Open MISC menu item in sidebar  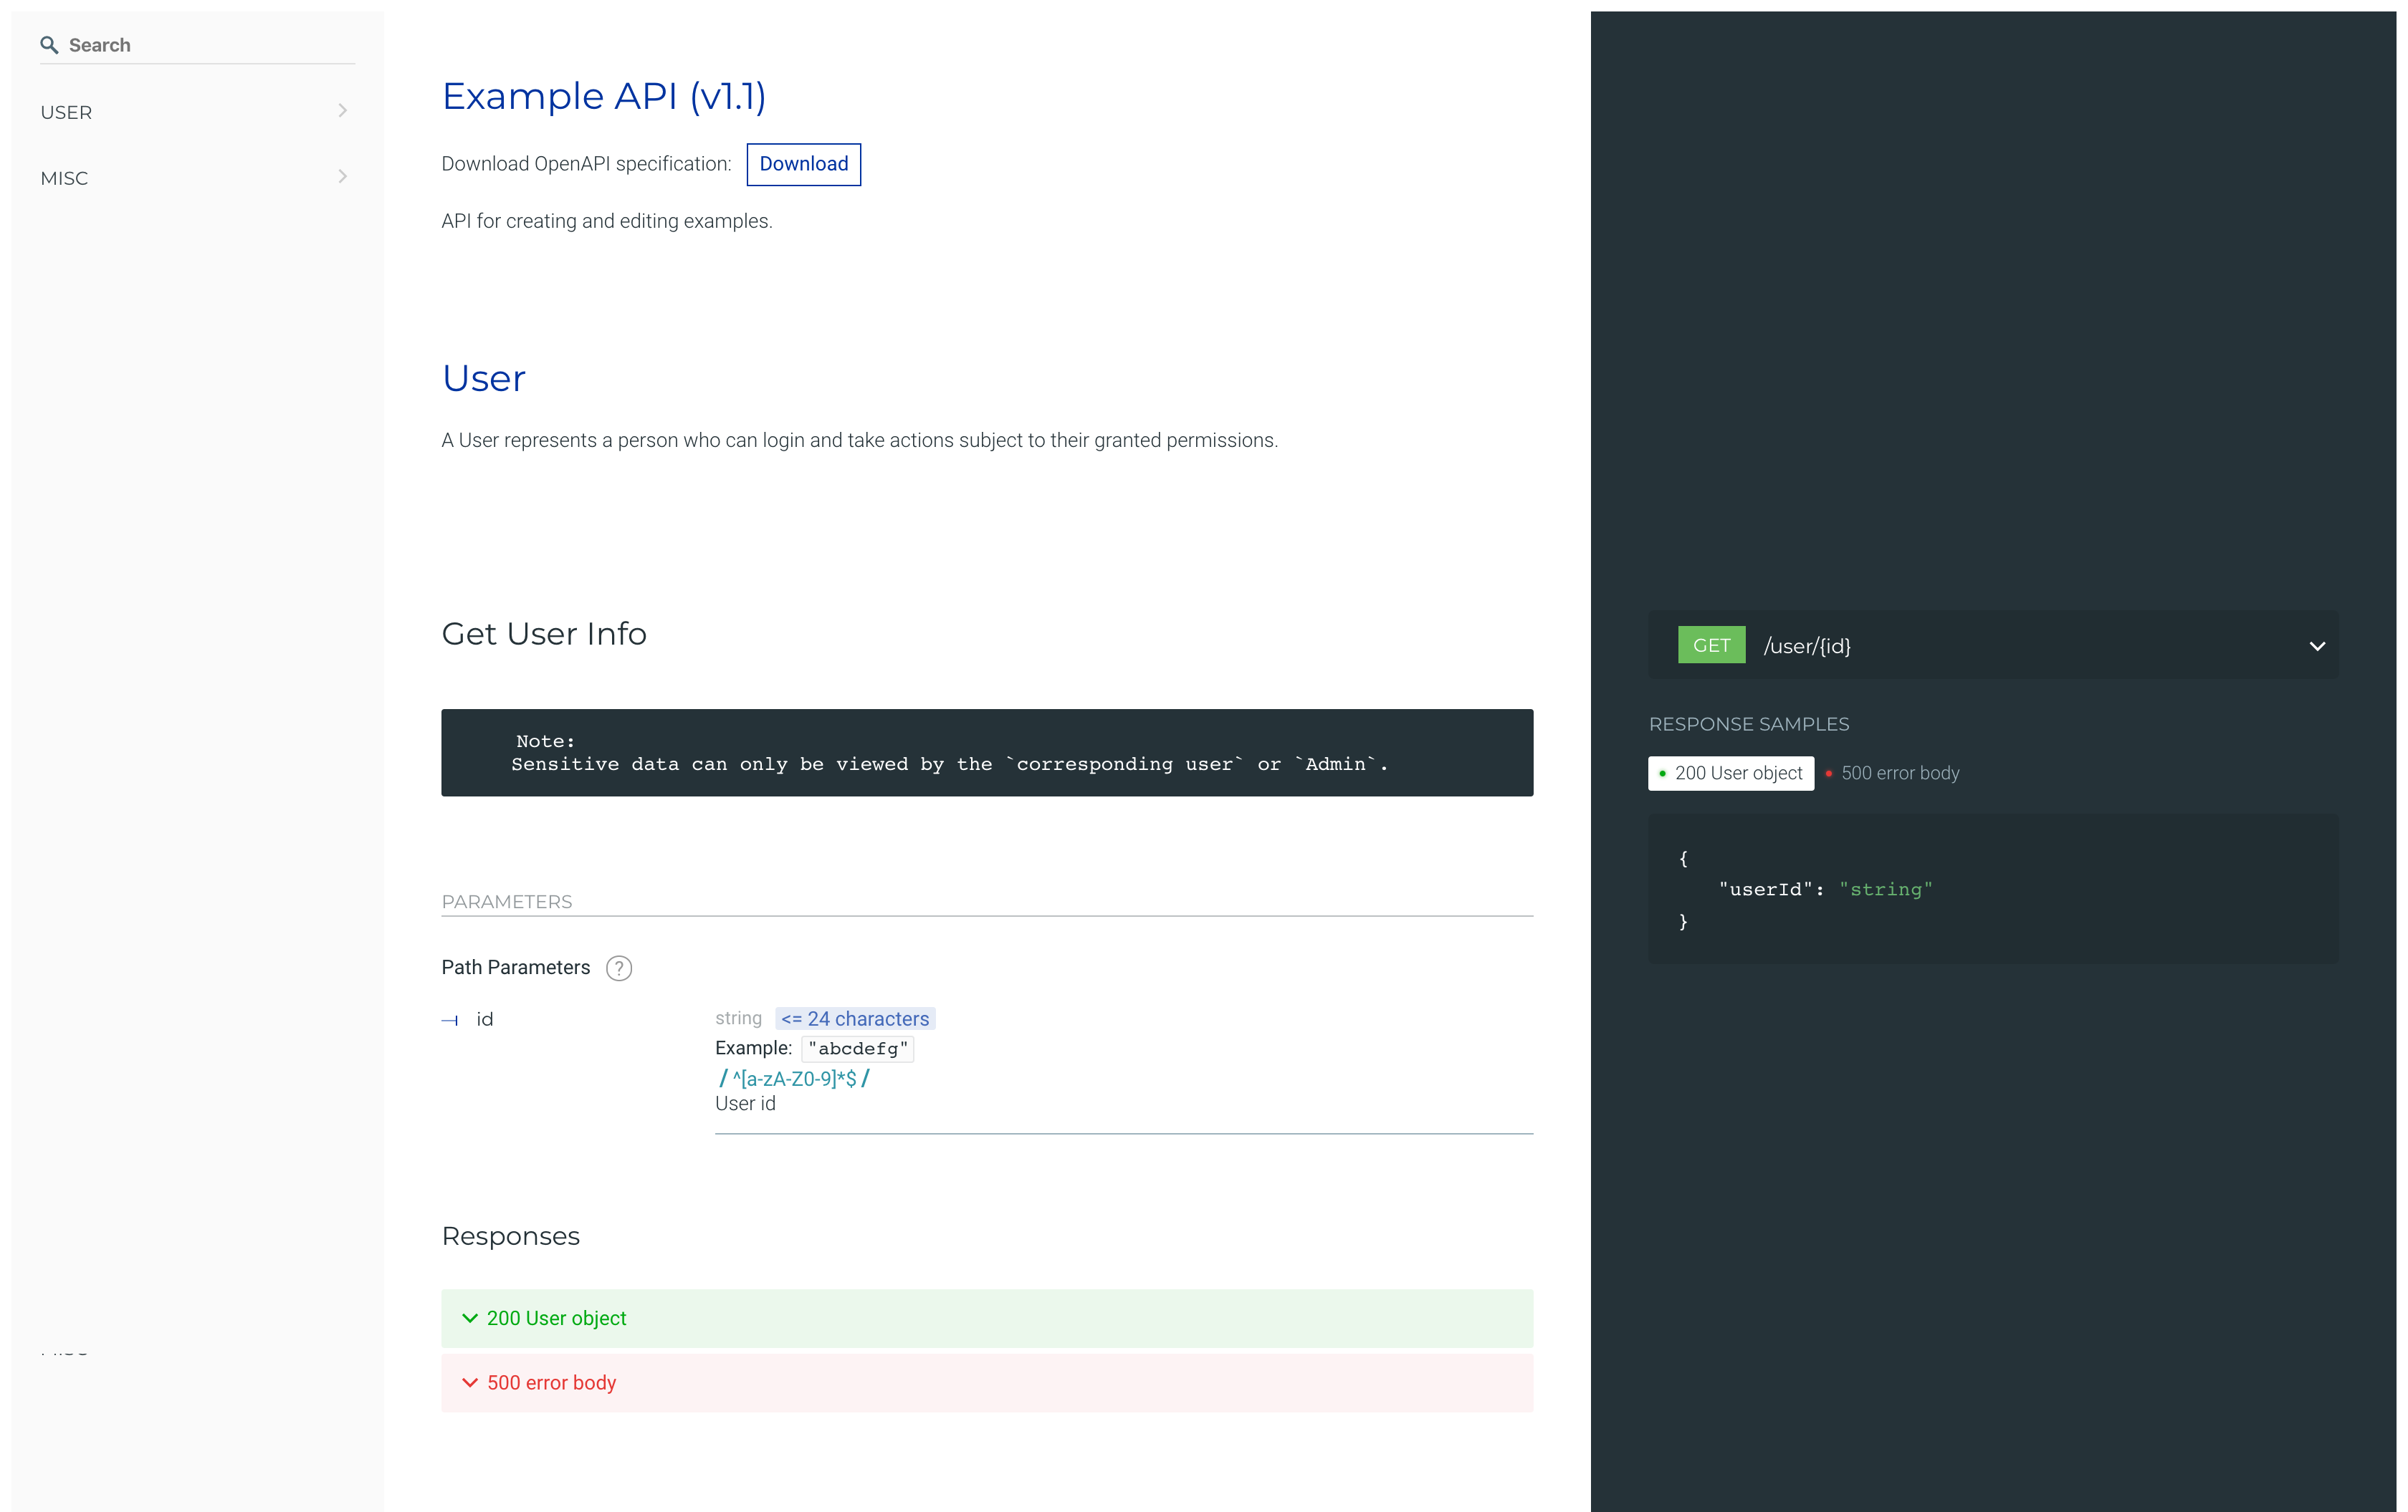pyautogui.click(x=65, y=179)
